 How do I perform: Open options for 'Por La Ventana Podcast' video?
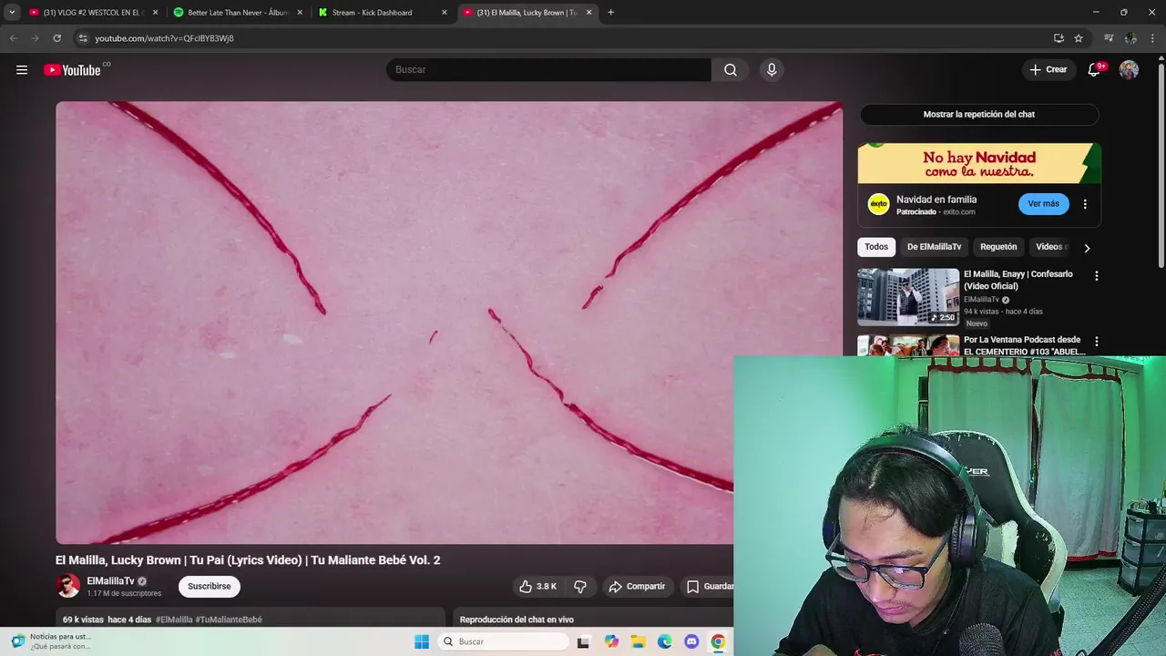click(x=1097, y=341)
